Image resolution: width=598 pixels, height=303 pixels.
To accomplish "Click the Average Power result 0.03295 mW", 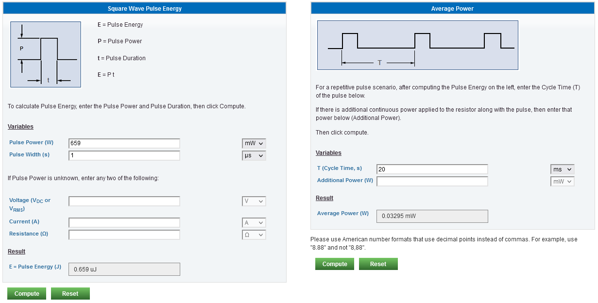I will tap(432, 216).
